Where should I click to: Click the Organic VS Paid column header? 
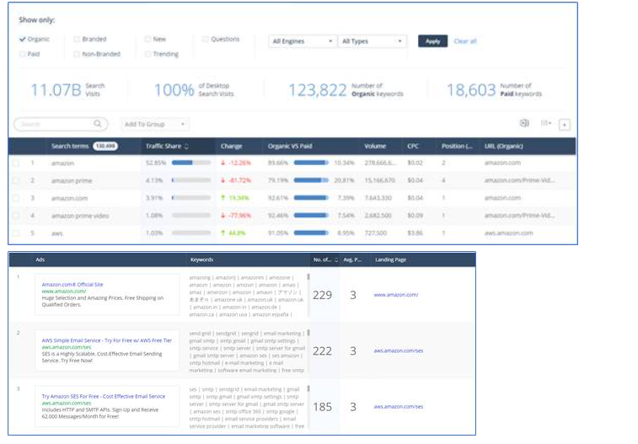[x=290, y=146]
